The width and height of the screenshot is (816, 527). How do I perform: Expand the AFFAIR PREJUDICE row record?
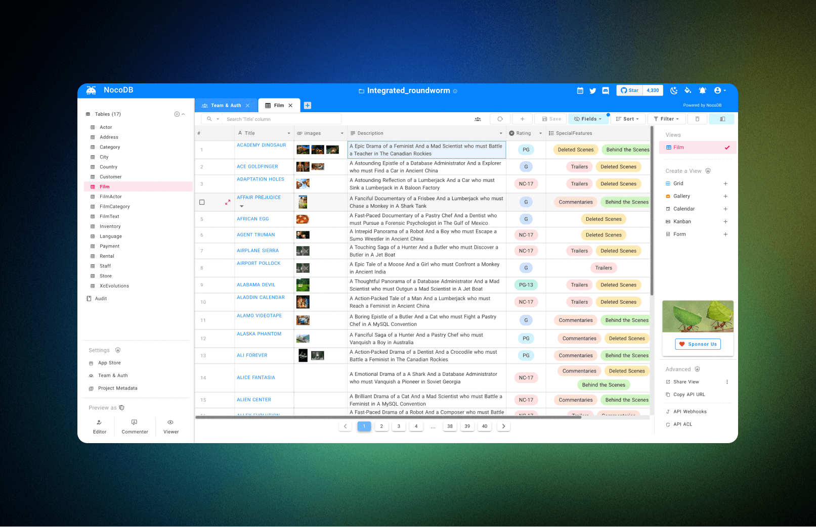[x=228, y=202]
